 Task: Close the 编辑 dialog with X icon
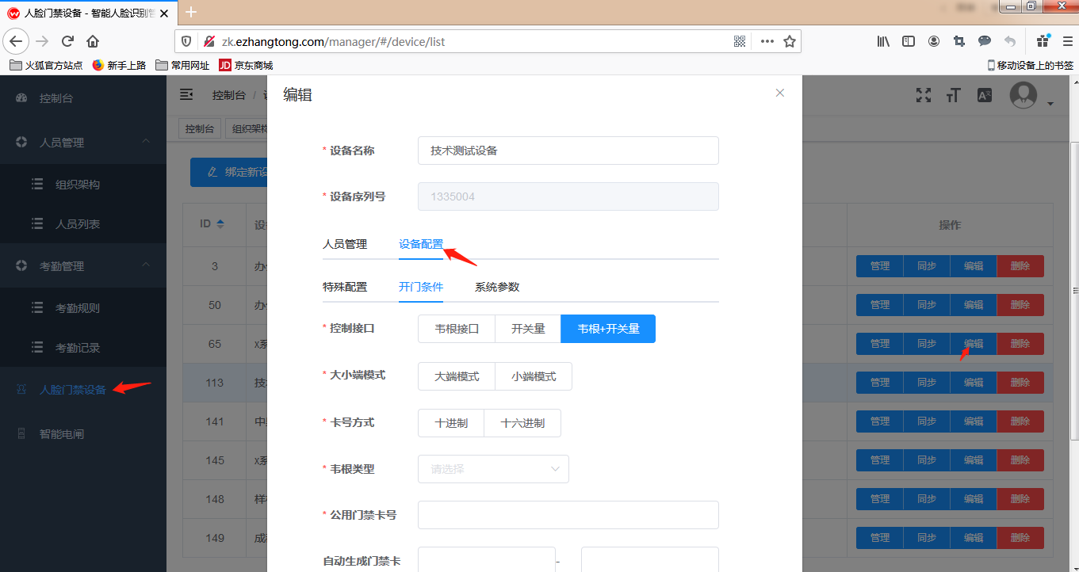(779, 93)
